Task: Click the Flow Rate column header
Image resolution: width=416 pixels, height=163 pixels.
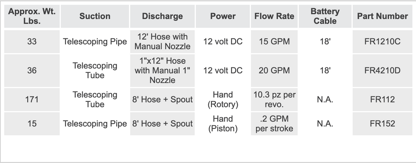Action: [274, 16]
